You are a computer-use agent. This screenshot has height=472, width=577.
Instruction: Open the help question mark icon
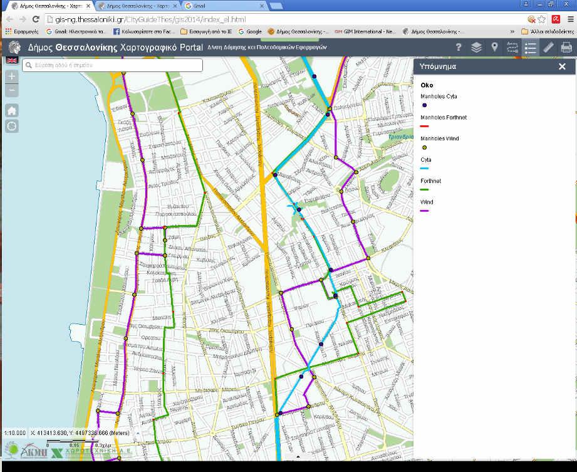459,47
